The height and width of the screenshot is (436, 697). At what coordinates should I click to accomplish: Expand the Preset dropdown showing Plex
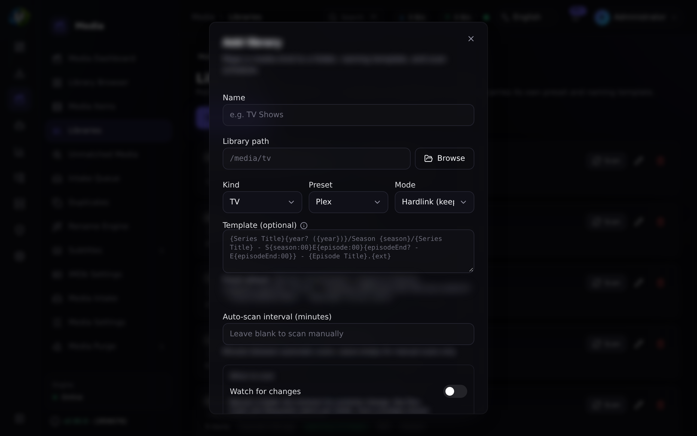[348, 202]
